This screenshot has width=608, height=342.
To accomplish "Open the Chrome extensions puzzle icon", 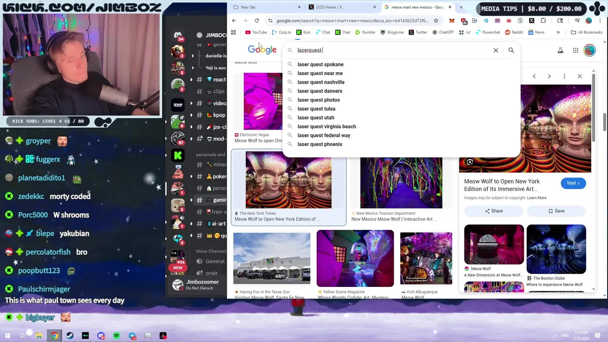I will pos(543,20).
